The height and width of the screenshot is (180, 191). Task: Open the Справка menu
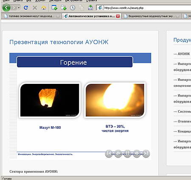[x=91, y=1]
